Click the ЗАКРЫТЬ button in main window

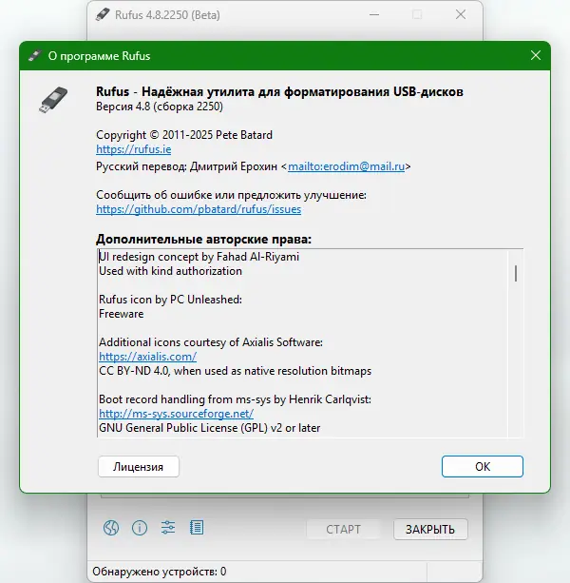430,529
